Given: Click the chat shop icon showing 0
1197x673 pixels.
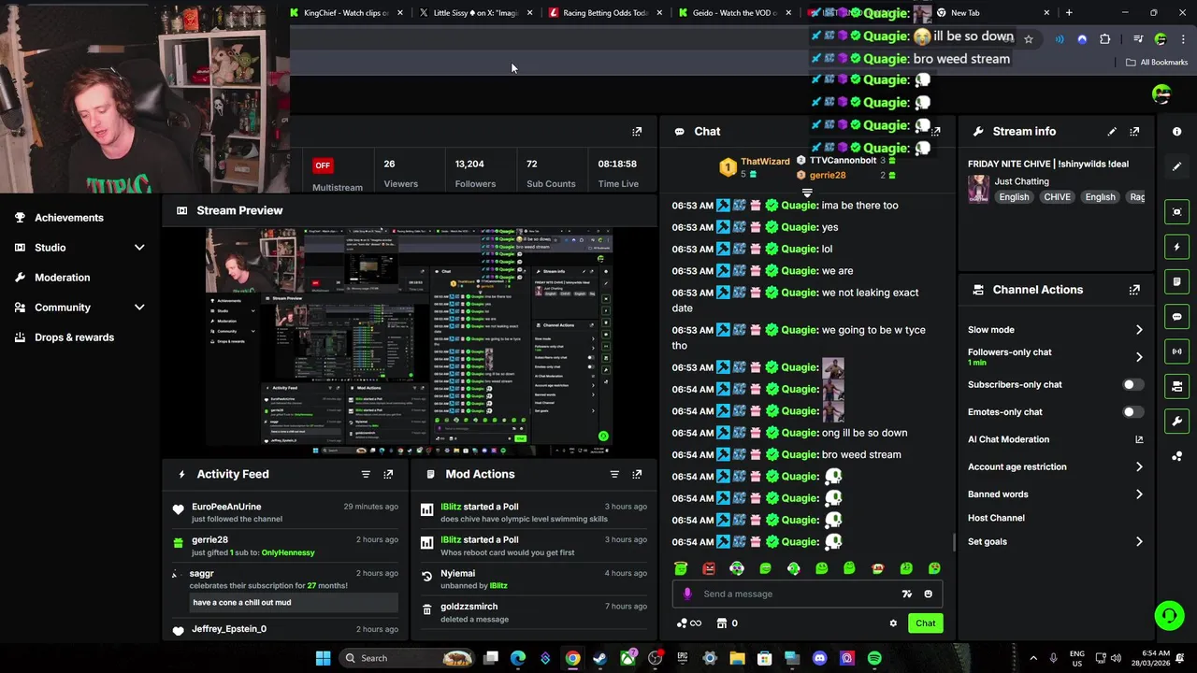Looking at the screenshot, I should [728, 623].
